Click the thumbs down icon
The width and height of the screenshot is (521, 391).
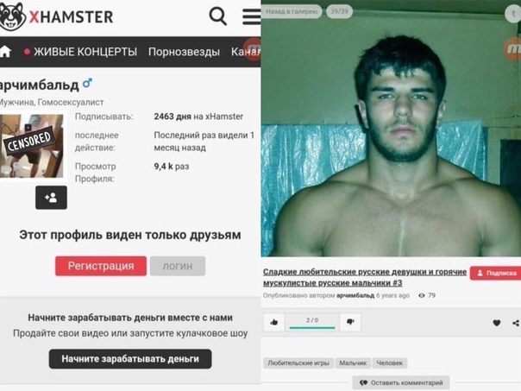pos(350,322)
